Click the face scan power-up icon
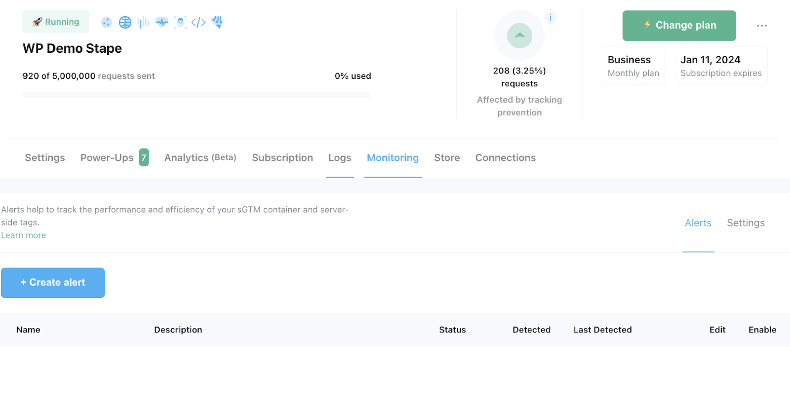Viewport: 790px width, 405px height. click(x=180, y=22)
